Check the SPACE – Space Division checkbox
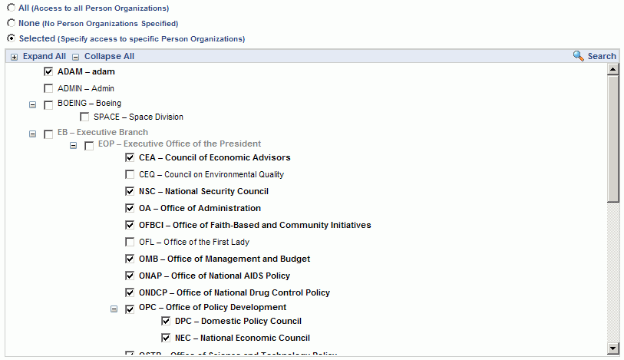 click(84, 117)
